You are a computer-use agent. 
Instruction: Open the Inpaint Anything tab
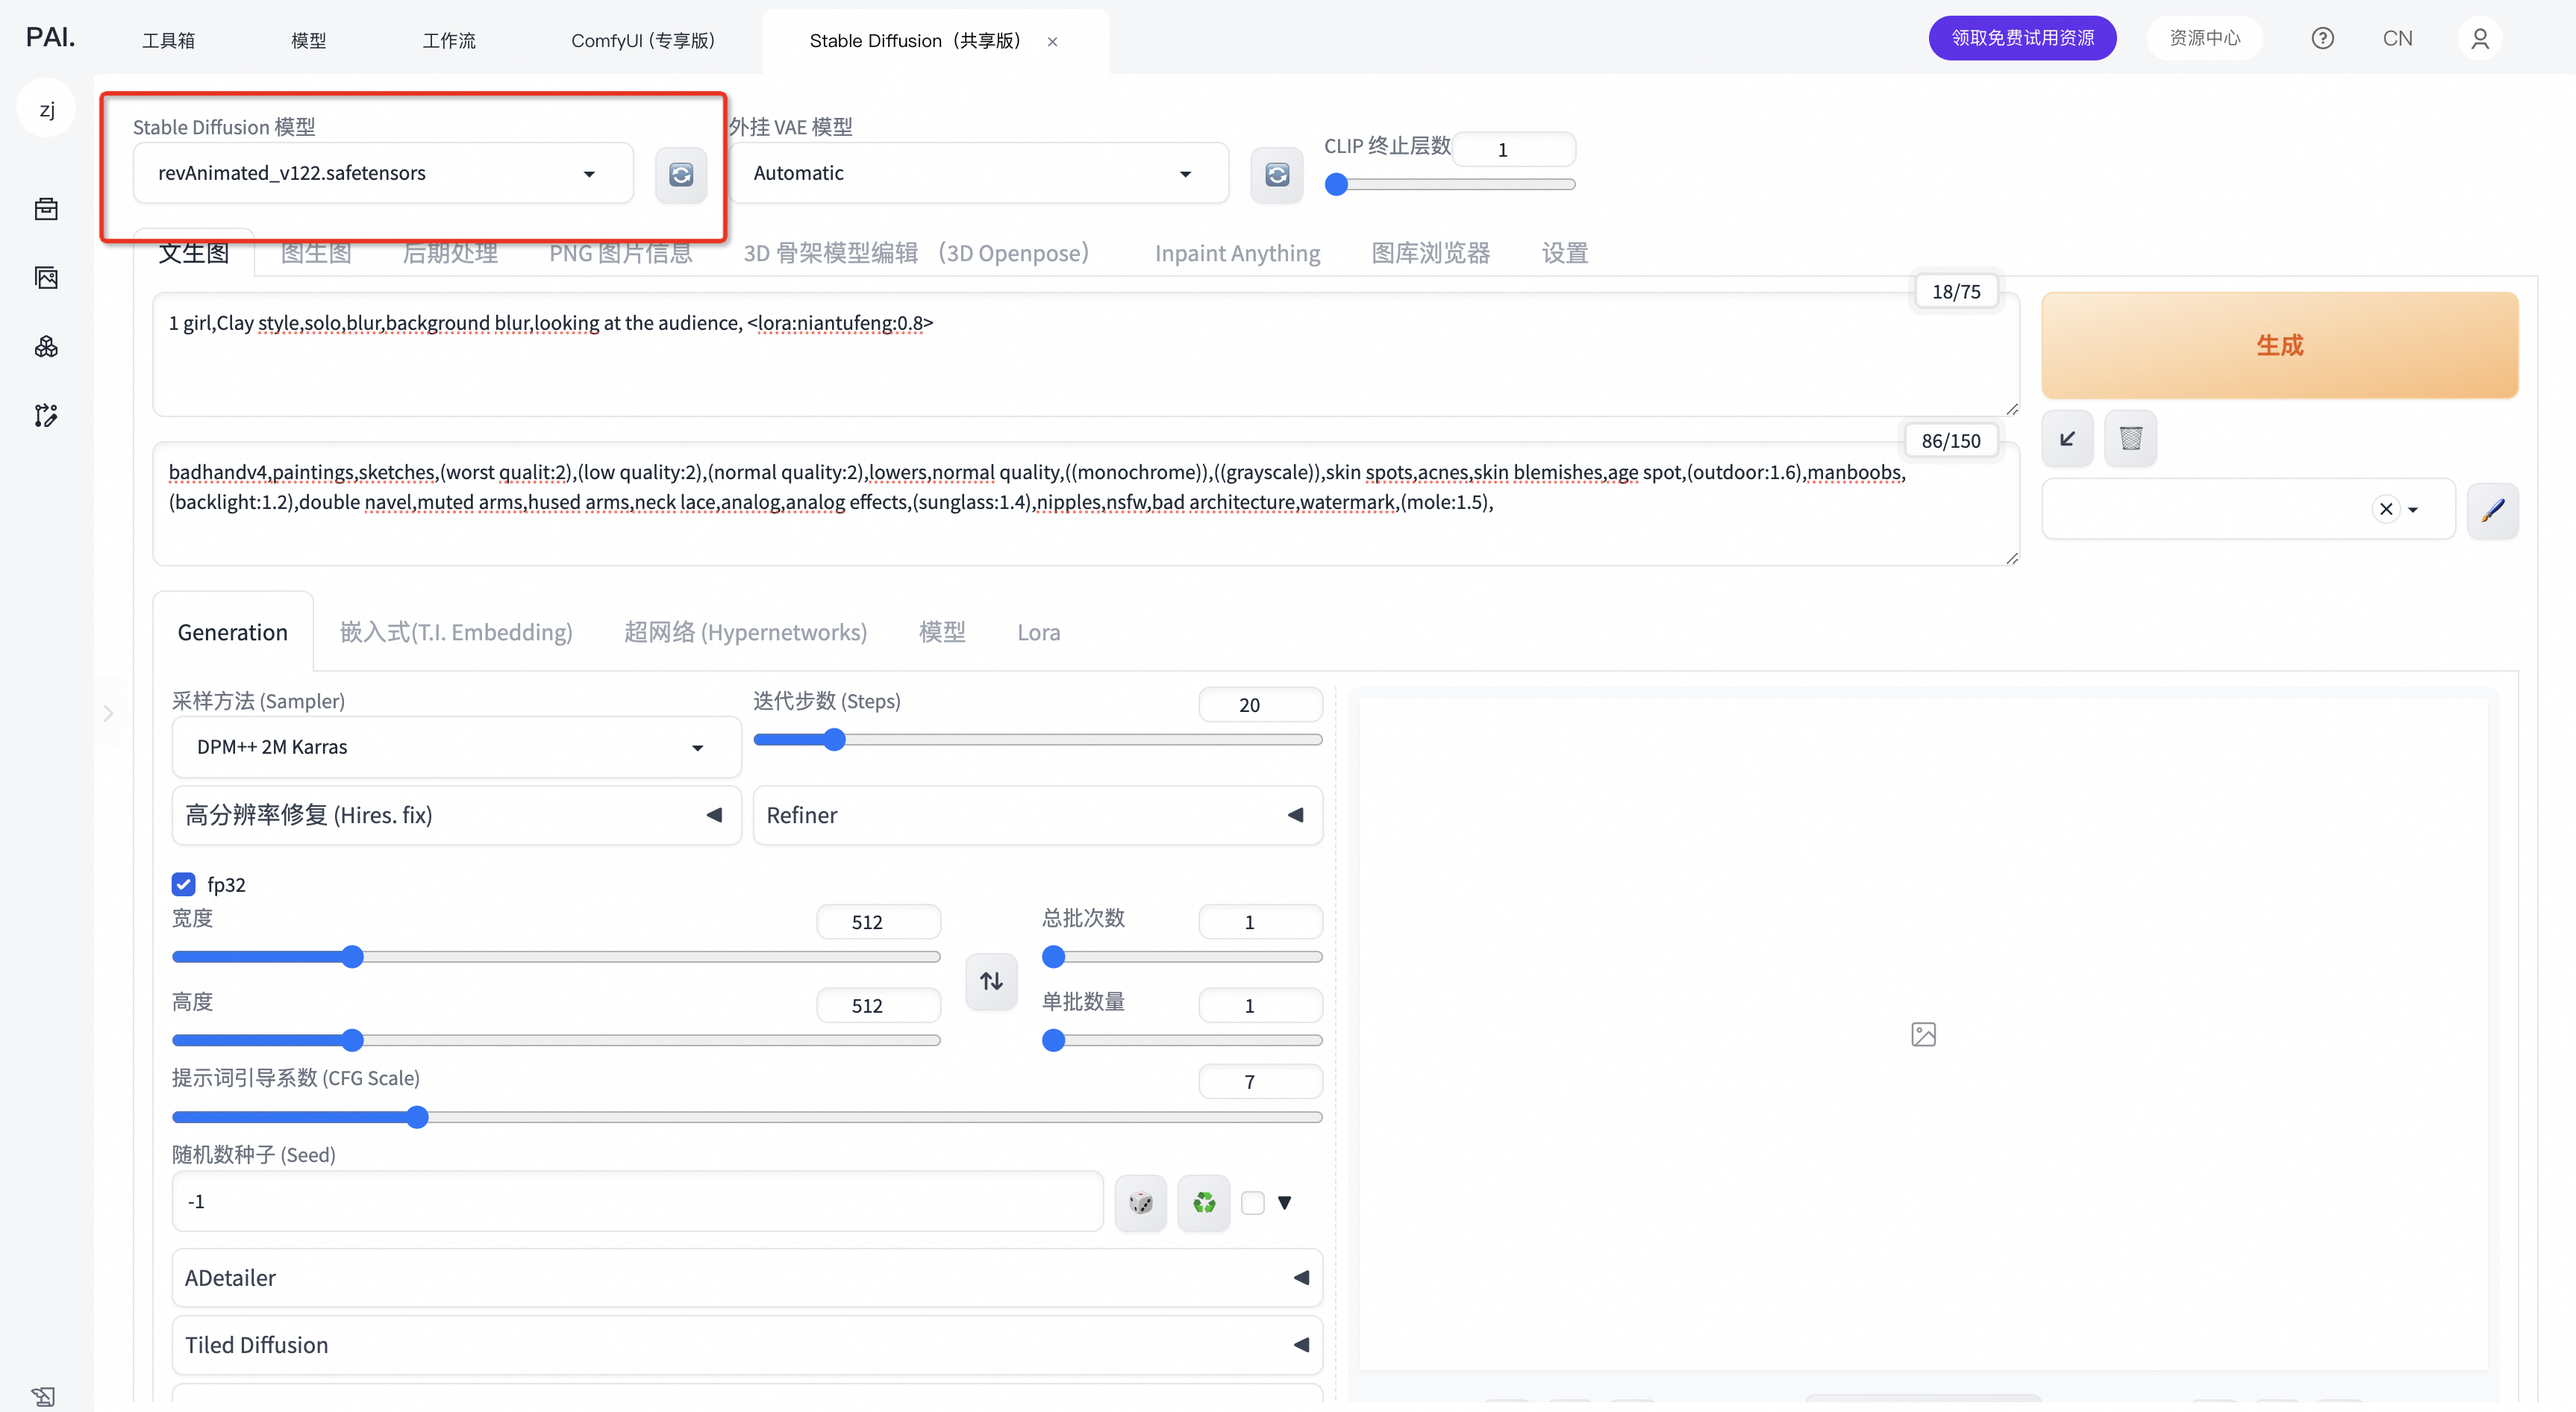pyautogui.click(x=1237, y=253)
